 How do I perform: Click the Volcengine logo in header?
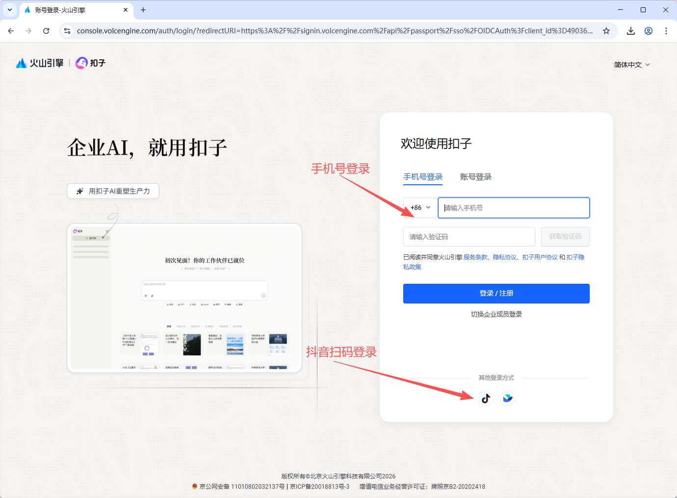click(40, 63)
